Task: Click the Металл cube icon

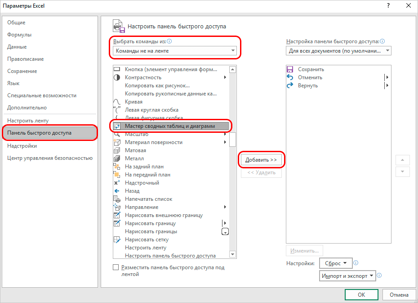Action: tap(117, 158)
